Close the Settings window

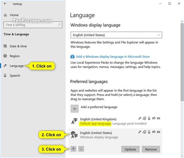[x=179, y=3]
